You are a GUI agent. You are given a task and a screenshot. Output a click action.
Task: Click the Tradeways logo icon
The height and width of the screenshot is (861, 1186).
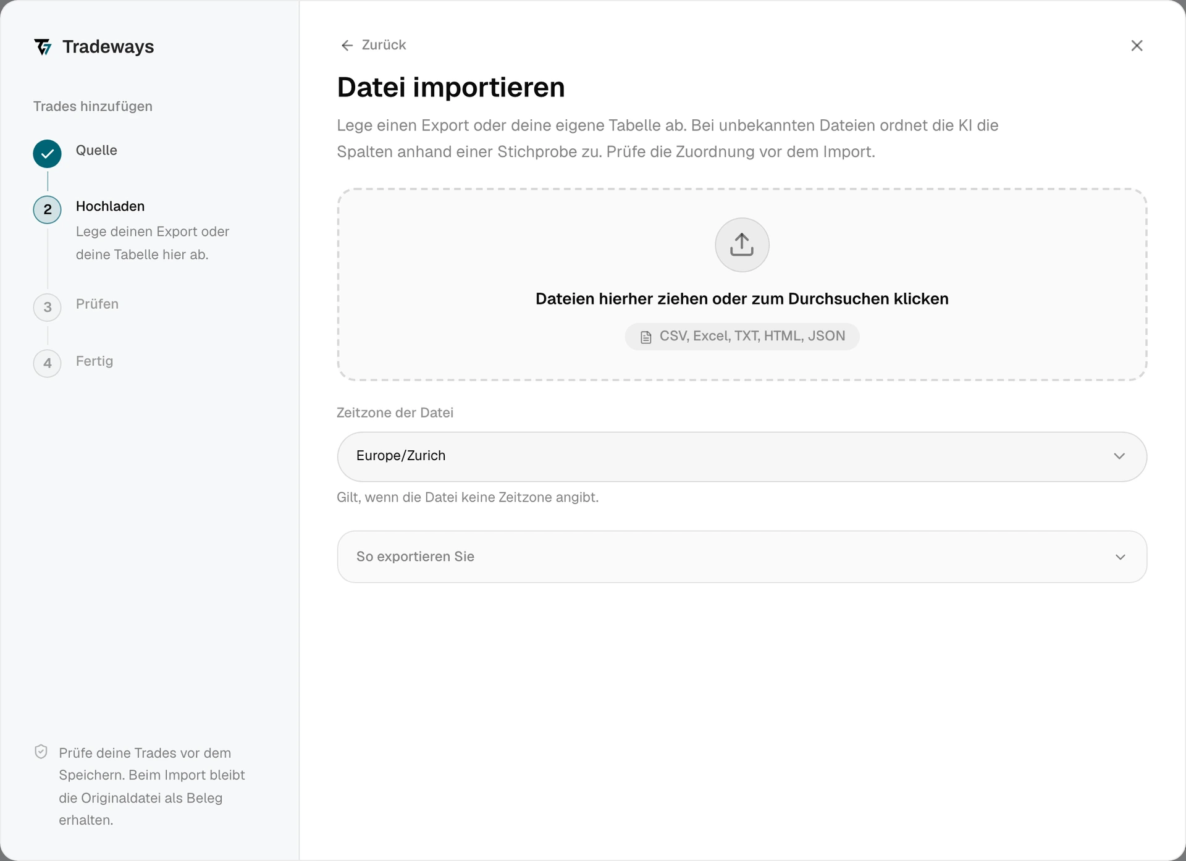pos(43,47)
